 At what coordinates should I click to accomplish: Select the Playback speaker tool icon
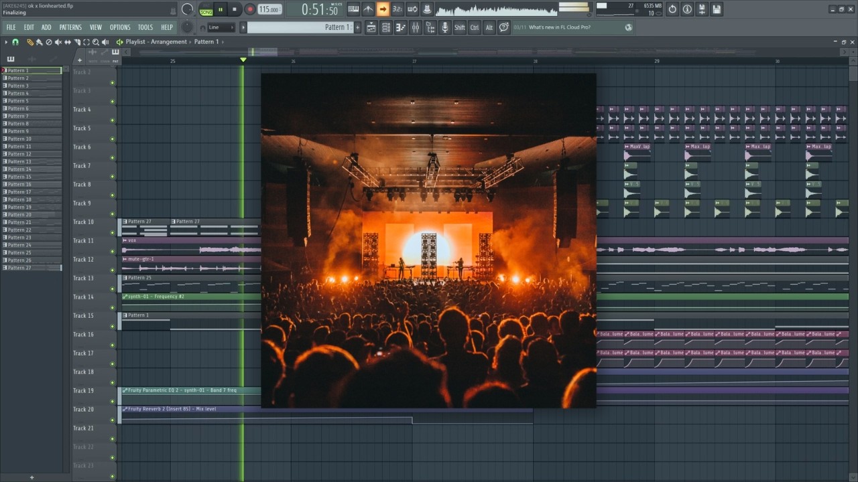[106, 42]
